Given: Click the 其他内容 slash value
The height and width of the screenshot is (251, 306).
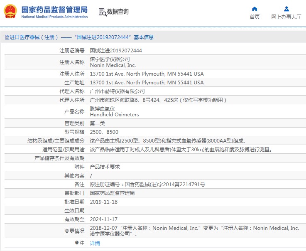Looking at the screenshot, I should pyautogui.click(x=91, y=176).
